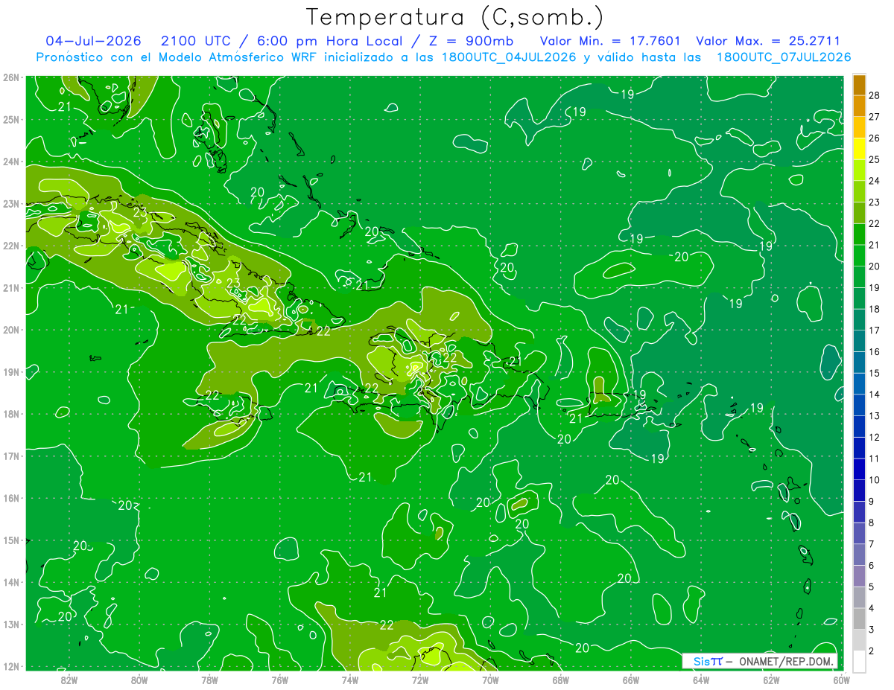
Task: Click gray color scale segment between 3 and 4
Action: 859,619
